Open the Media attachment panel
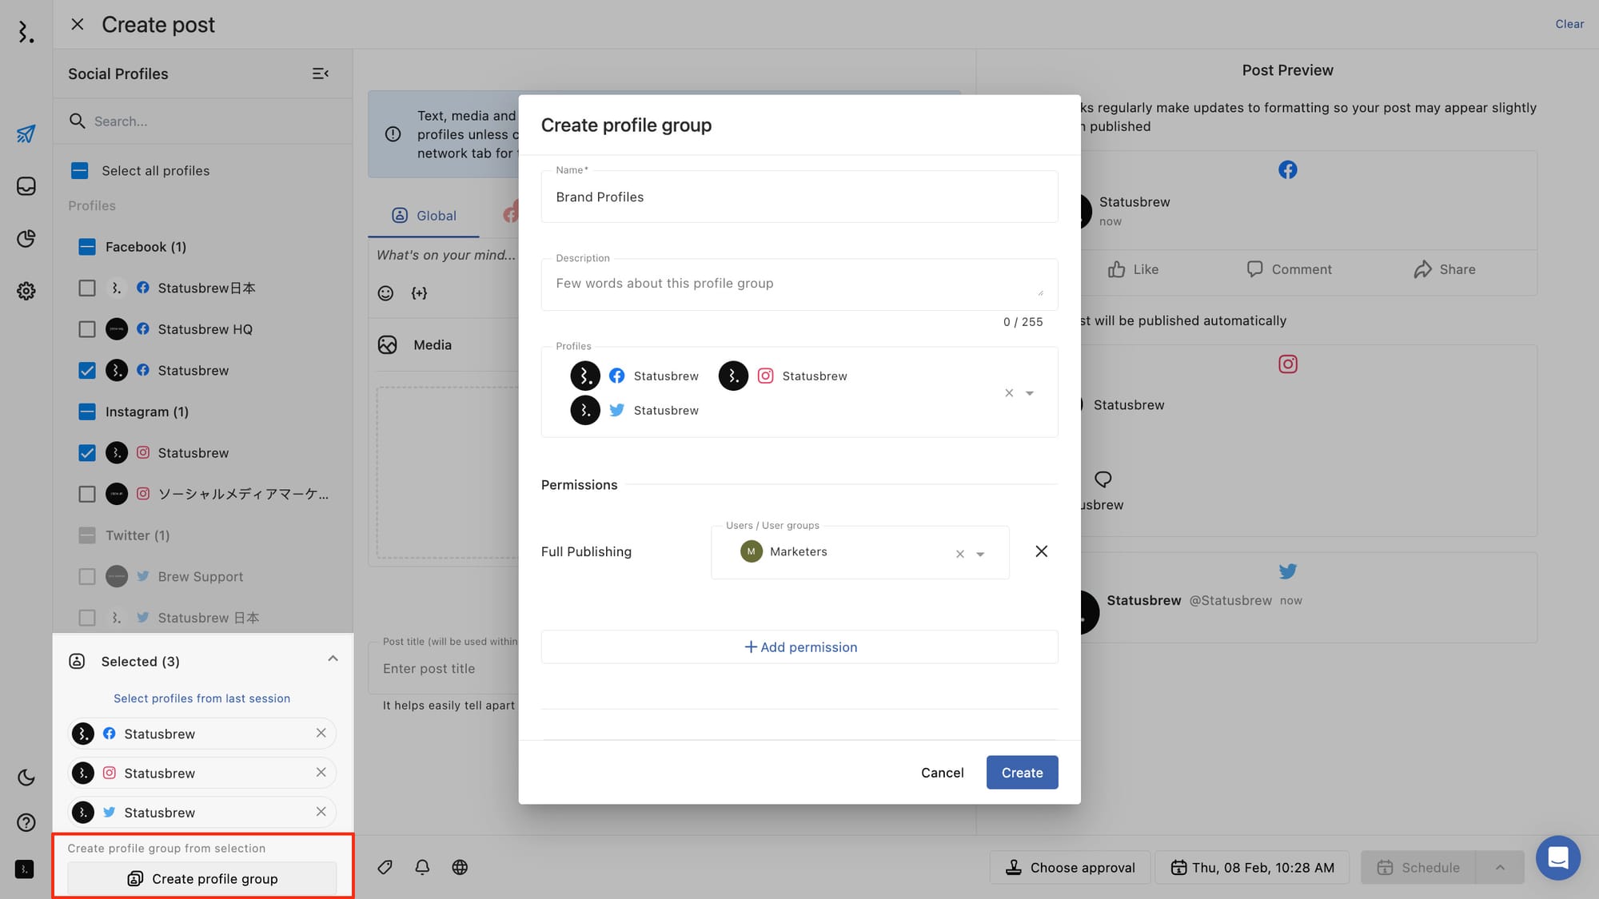 [x=388, y=344]
